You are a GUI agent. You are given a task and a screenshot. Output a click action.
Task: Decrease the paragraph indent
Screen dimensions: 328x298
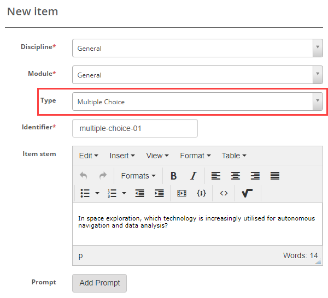pyautogui.click(x=139, y=193)
